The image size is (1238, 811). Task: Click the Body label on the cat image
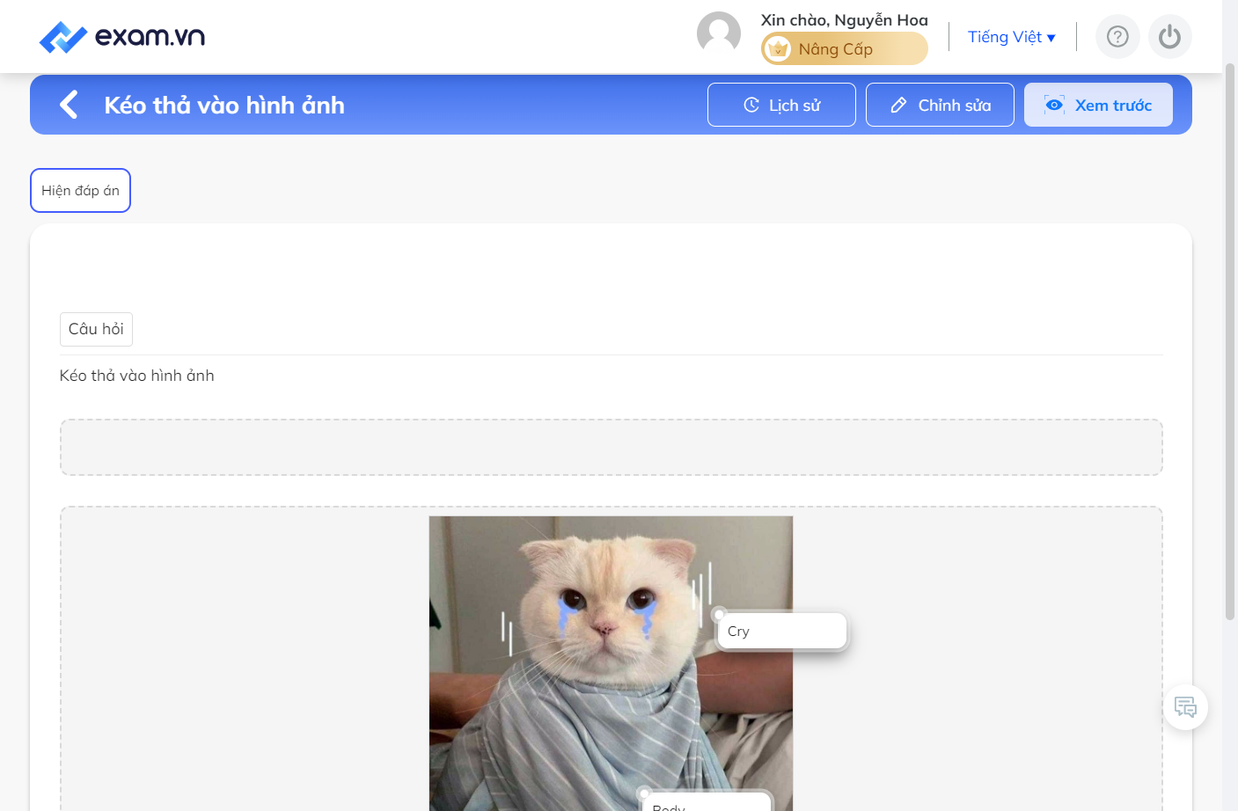click(707, 802)
